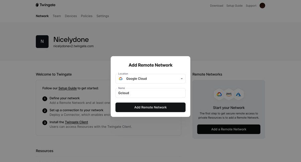Screen dimensions: 301x162
Task: Click the Download link
Action: click(216, 6)
